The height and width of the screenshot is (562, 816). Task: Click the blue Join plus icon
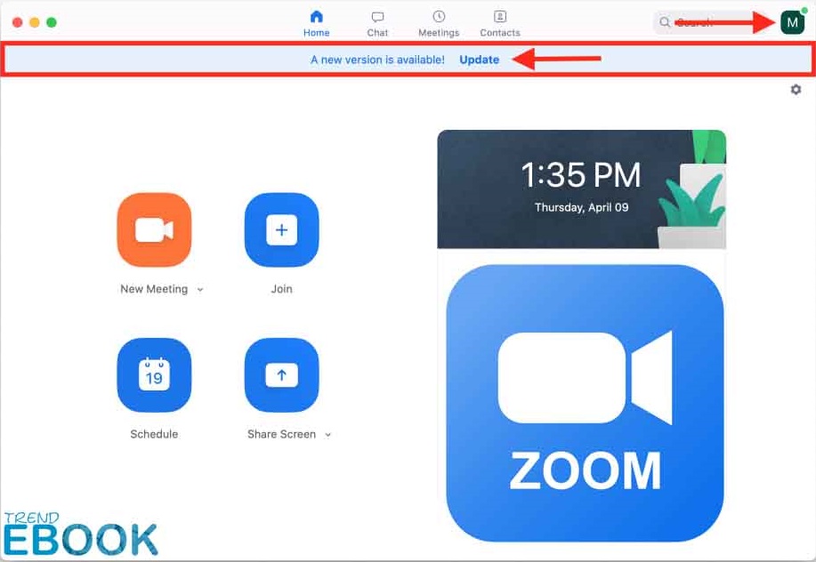tap(281, 229)
